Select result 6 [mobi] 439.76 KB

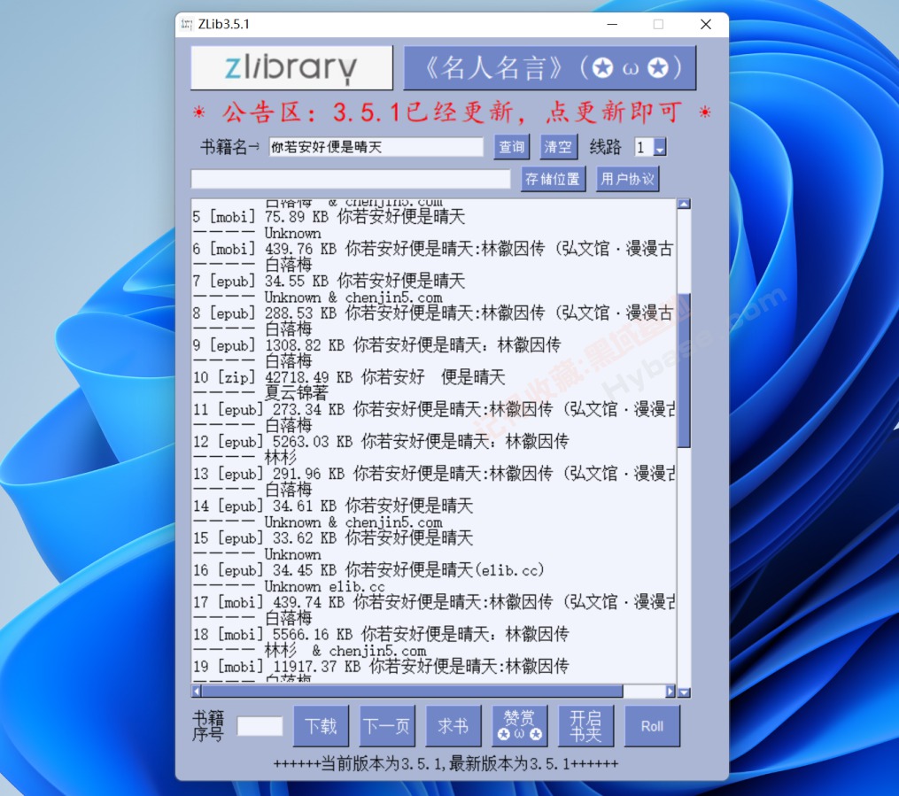tap(433, 249)
